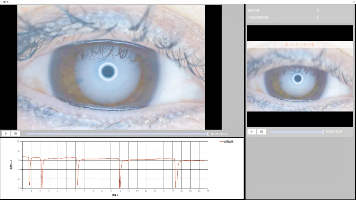This screenshot has height=200, width=356.
Task: Stop the main eye recording video
Action: coord(15,134)
